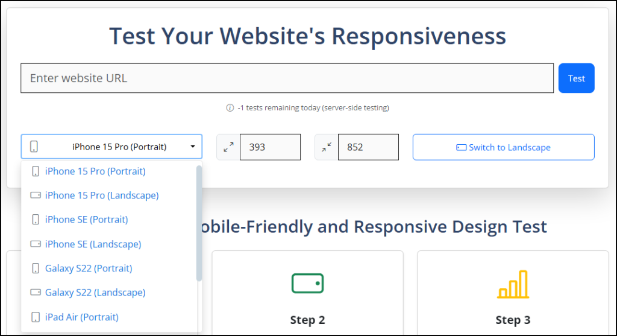Click the blue Test button

click(577, 78)
